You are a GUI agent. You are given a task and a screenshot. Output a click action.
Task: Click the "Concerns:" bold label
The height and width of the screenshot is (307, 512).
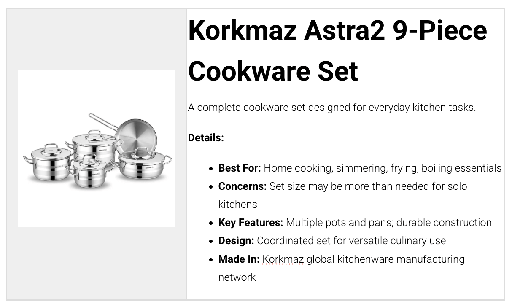pos(242,186)
